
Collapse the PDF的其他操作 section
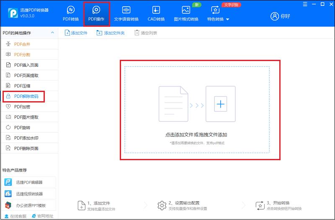52,33
